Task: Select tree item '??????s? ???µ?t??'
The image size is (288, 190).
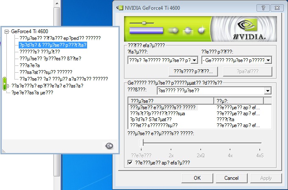Action: pos(40,52)
